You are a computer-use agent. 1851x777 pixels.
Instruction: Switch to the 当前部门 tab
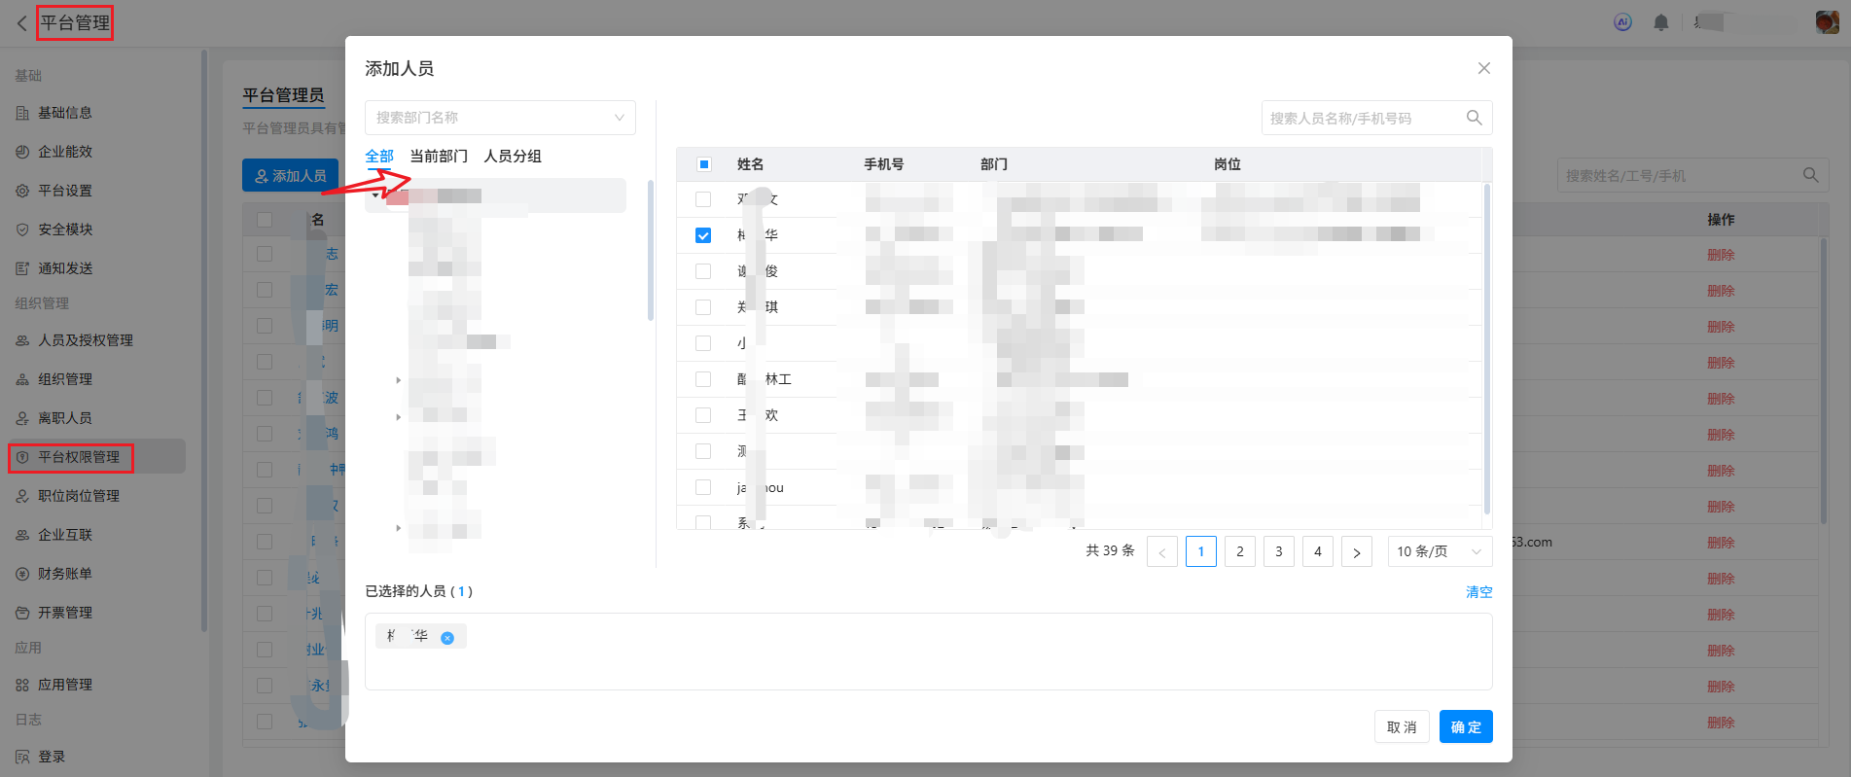pyautogui.click(x=439, y=157)
